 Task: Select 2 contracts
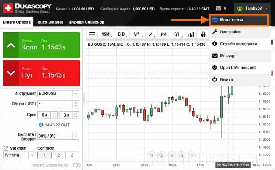tap(58, 155)
